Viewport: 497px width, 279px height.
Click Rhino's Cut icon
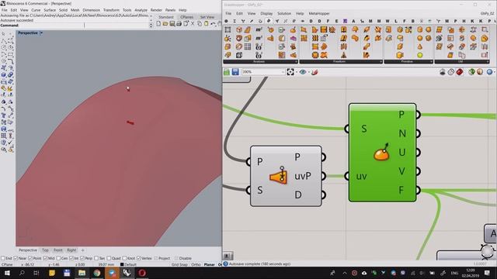[193, 24]
